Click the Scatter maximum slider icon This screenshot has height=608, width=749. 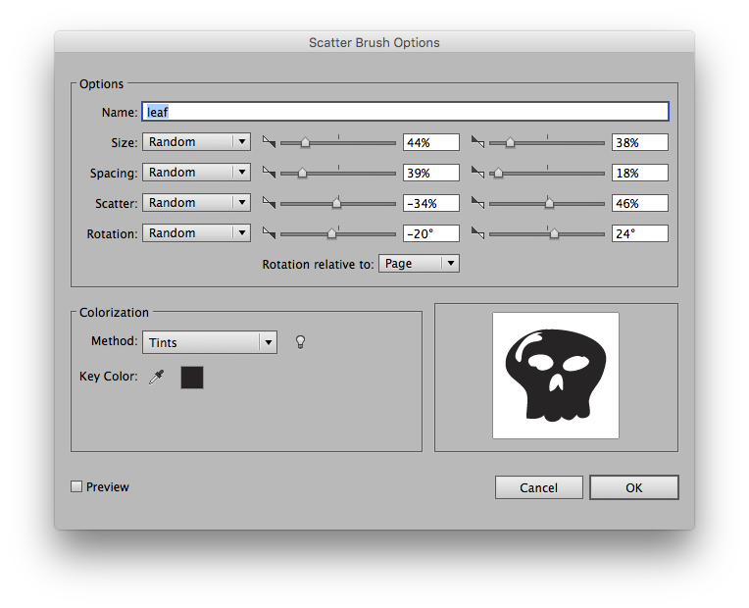pos(478,203)
